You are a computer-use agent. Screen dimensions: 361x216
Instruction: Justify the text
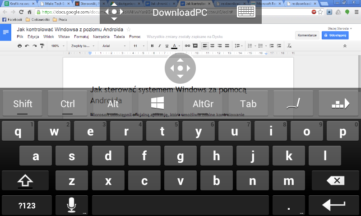[227, 46]
